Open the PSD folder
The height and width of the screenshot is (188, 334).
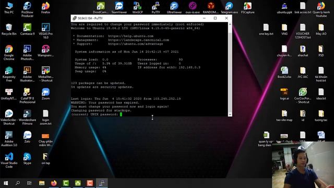[321, 51]
